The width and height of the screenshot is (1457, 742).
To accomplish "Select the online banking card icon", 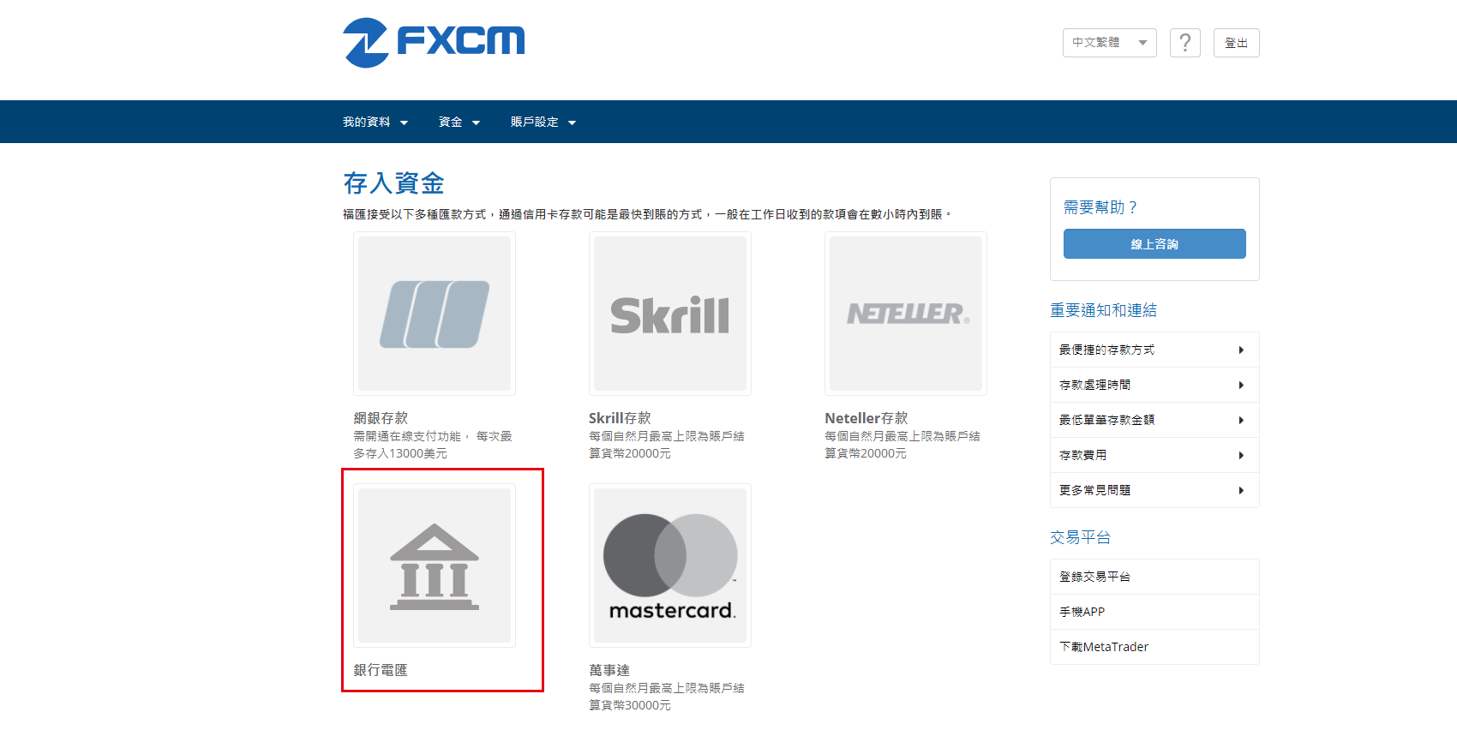I will coord(435,314).
